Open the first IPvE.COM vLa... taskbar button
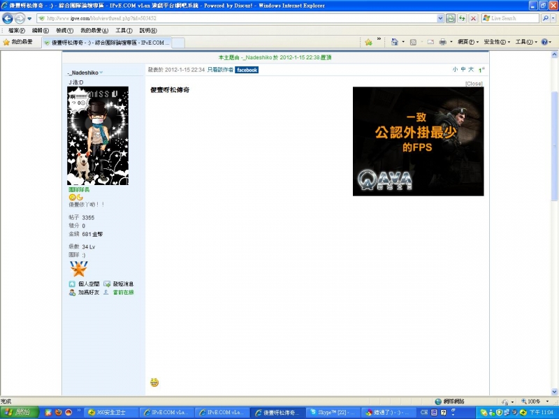The image size is (559, 419). point(167,413)
